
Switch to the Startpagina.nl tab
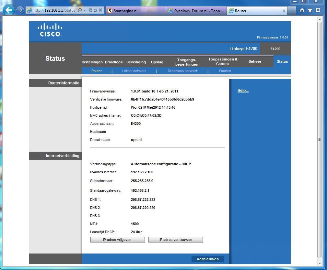[136, 11]
